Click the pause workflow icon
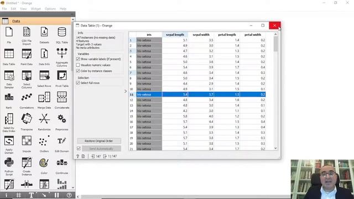The image size is (354, 199). pos(56,195)
